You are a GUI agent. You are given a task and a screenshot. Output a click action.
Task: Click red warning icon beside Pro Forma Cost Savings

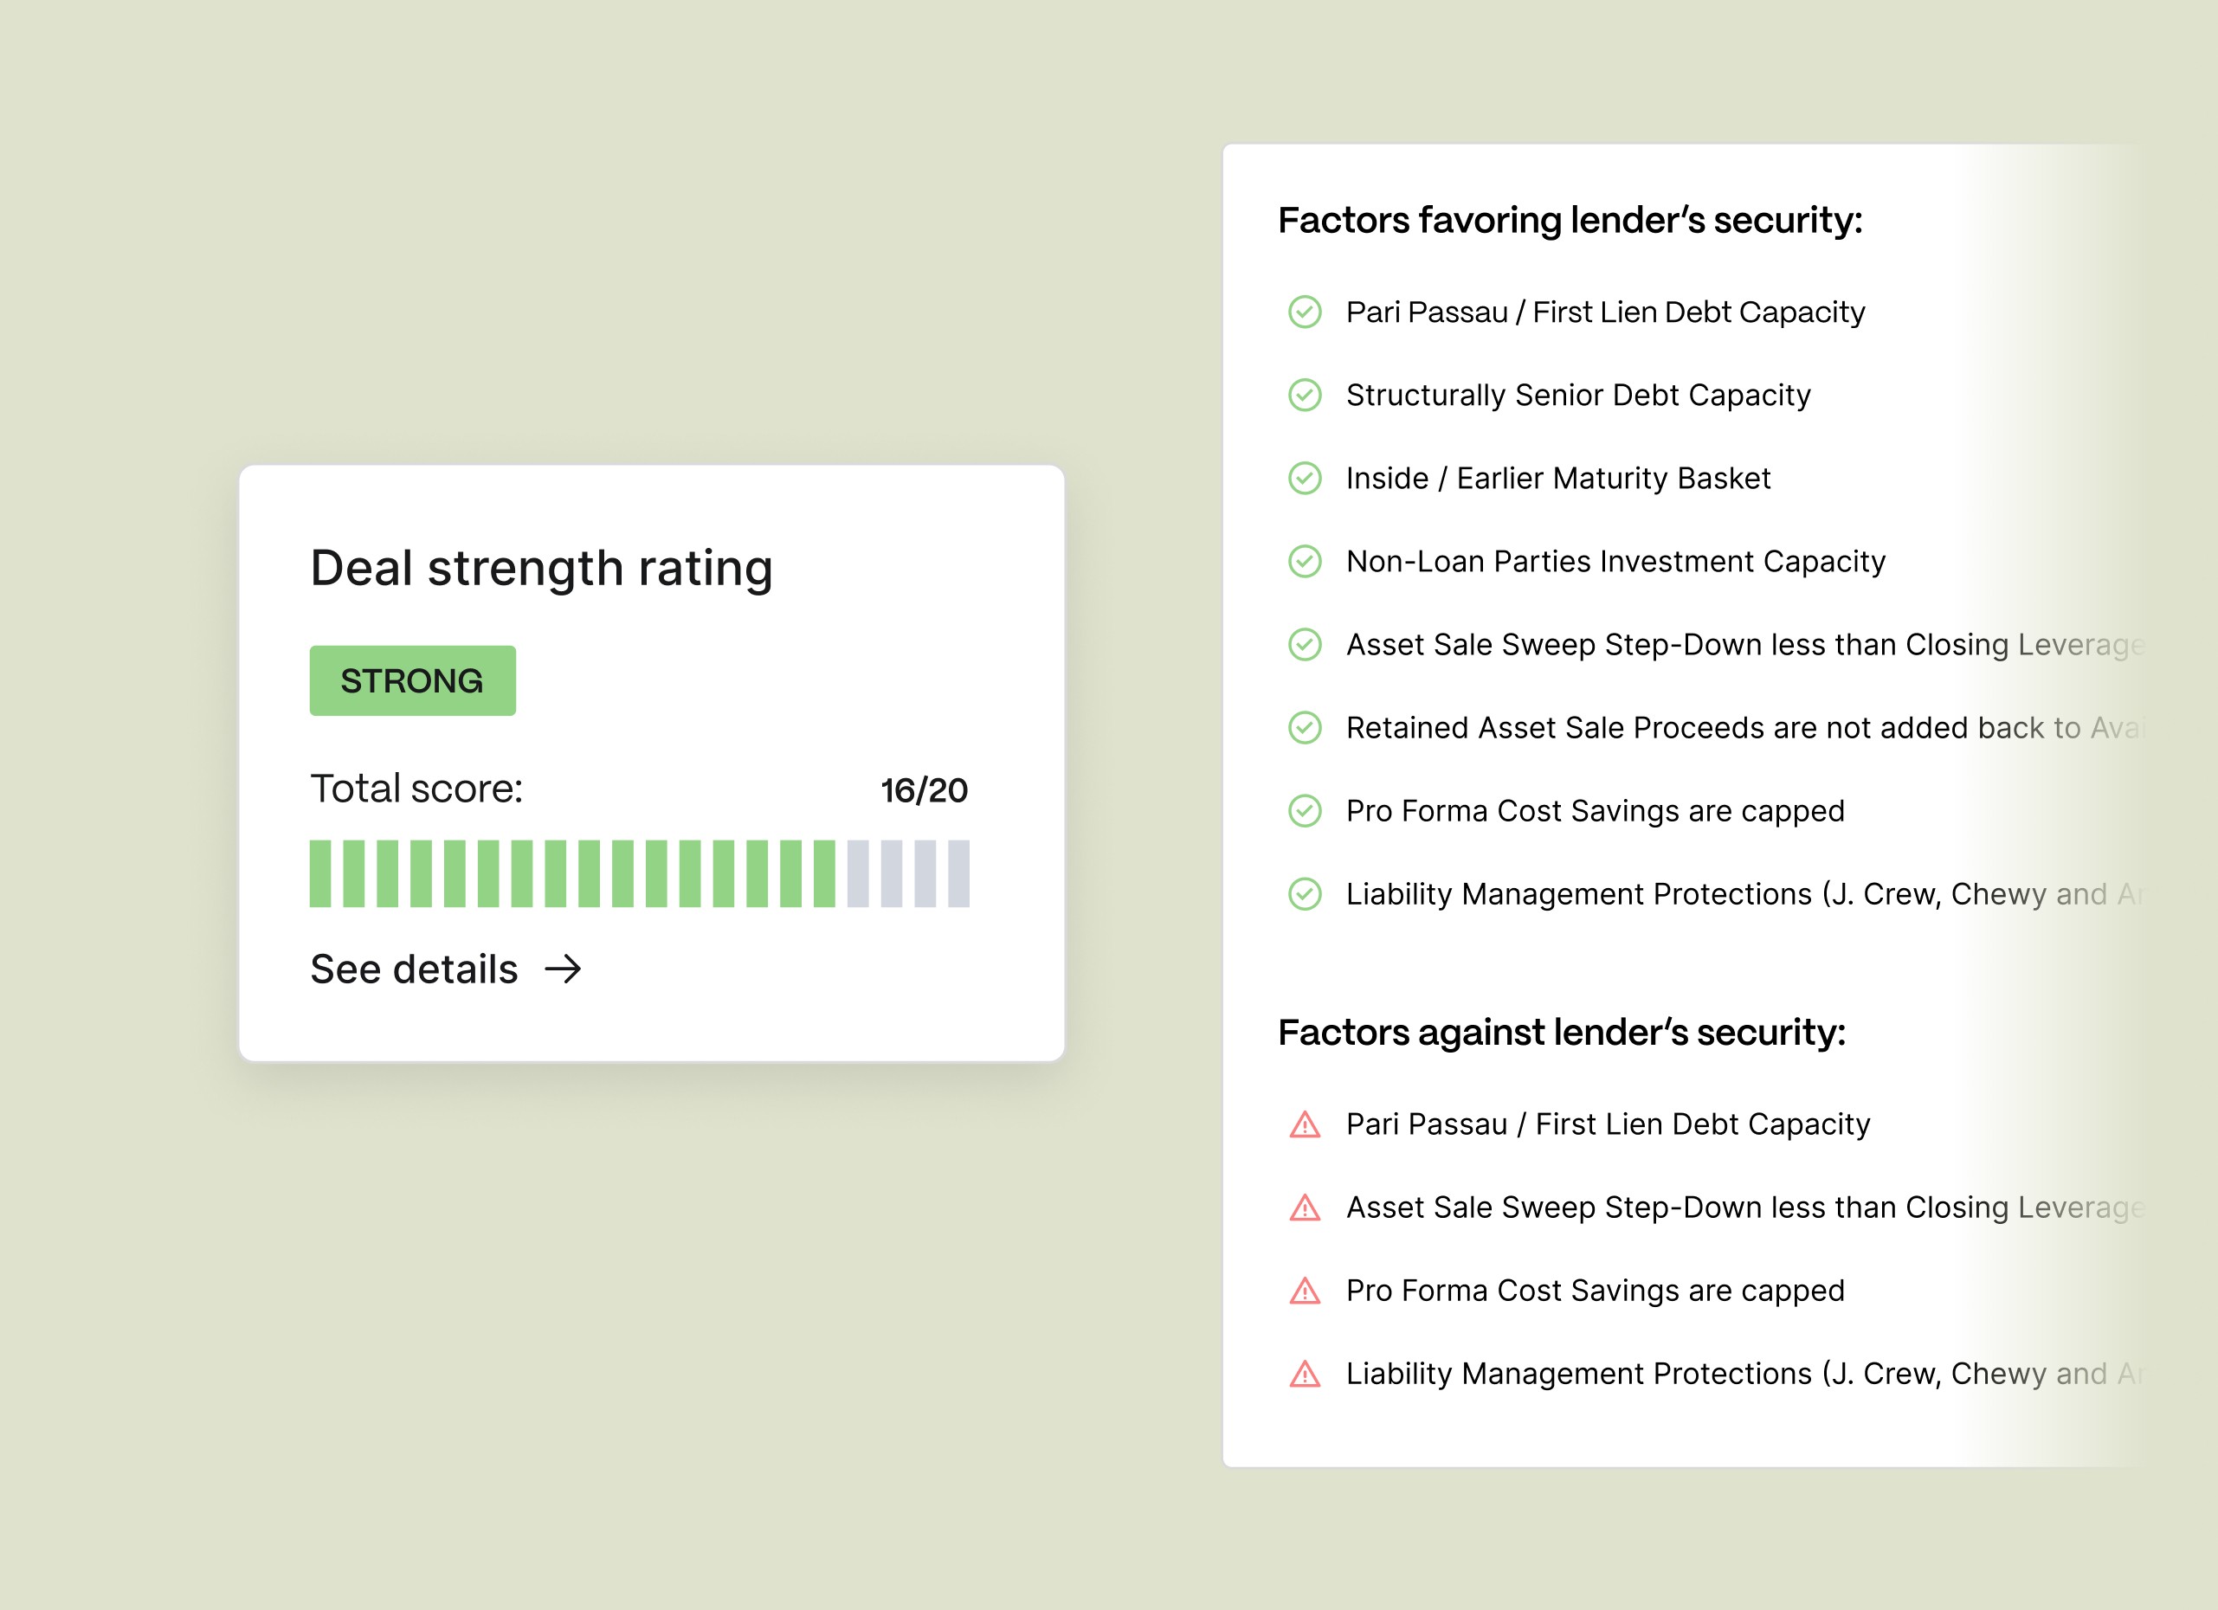click(x=1305, y=1291)
